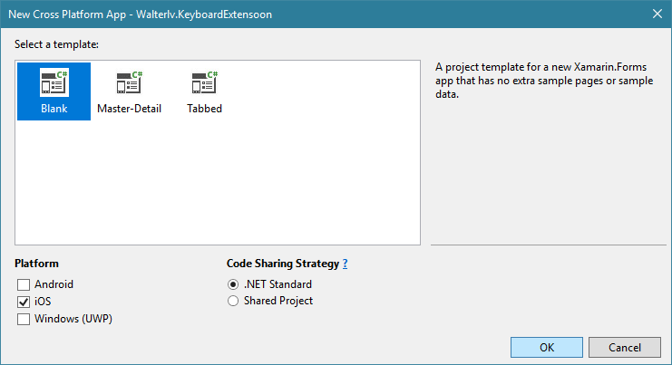Close the New Cross Platform App dialog
This screenshot has height=365, width=672.
[657, 14]
